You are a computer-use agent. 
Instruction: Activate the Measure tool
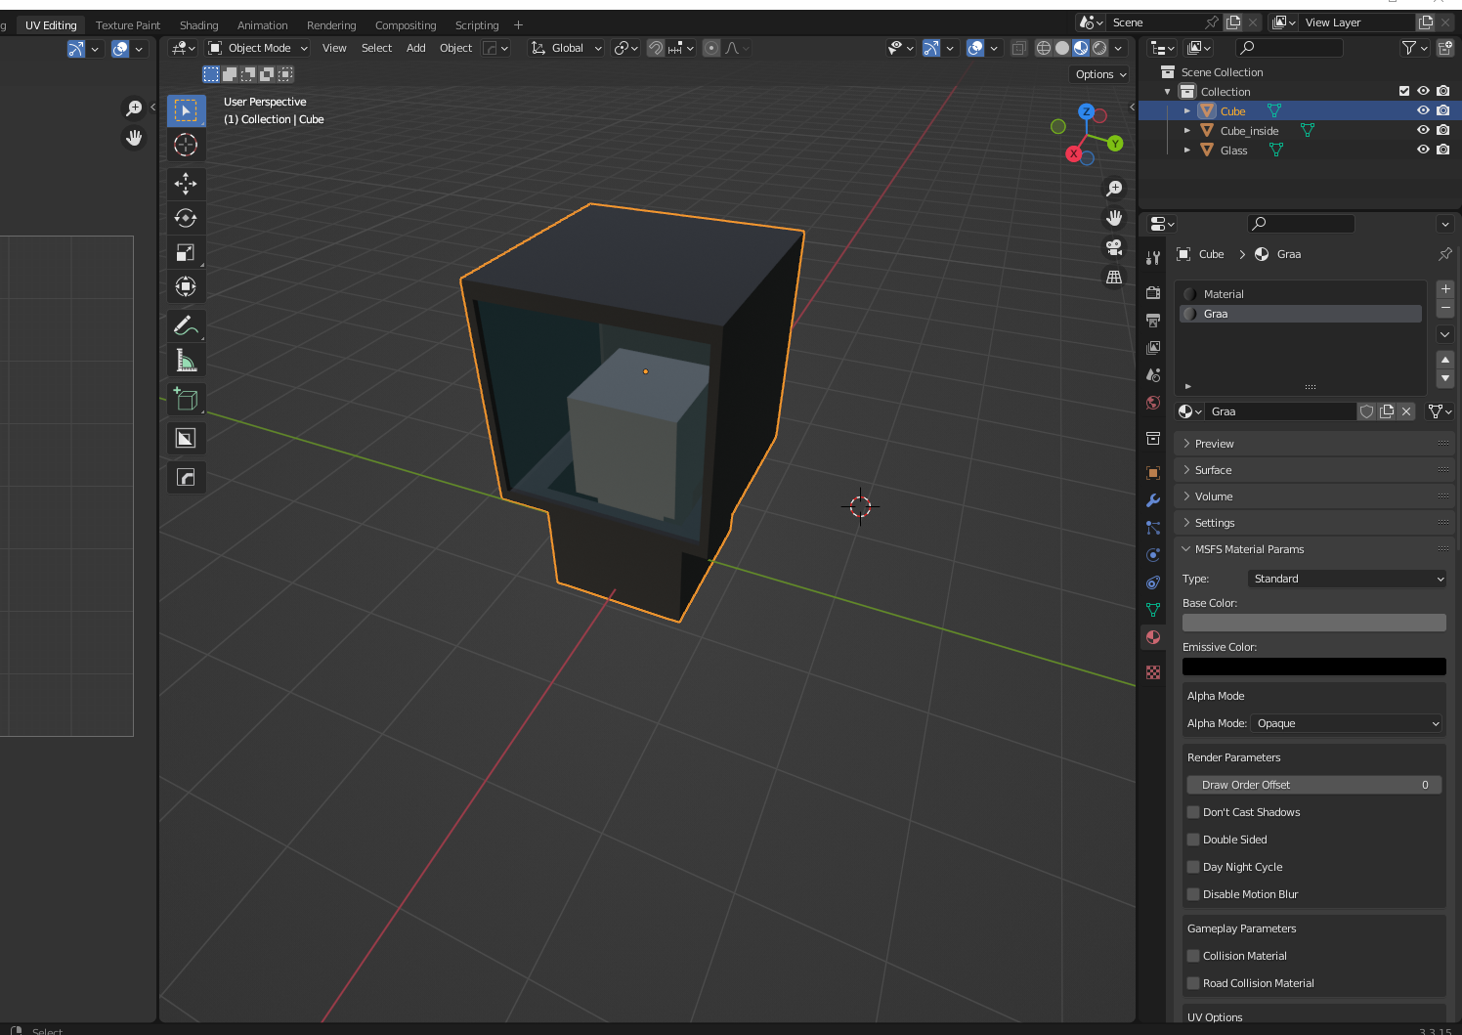pos(186,360)
